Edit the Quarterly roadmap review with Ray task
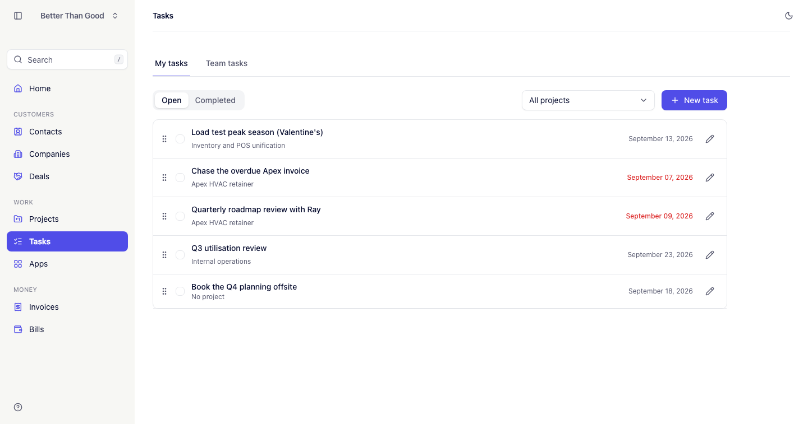Image resolution: width=808 pixels, height=424 pixels. coord(710,216)
